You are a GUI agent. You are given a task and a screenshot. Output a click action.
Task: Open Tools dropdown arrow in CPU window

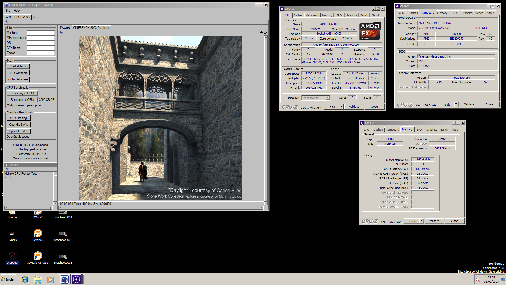(x=341, y=107)
